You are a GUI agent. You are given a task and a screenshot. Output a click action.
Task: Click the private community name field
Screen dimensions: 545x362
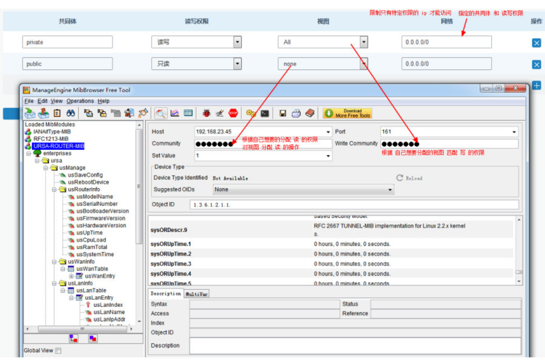pyautogui.click(x=67, y=42)
